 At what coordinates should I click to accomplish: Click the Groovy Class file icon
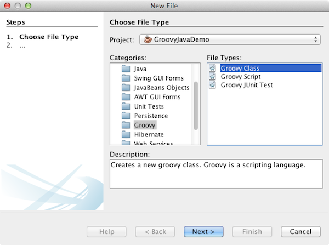[212, 69]
